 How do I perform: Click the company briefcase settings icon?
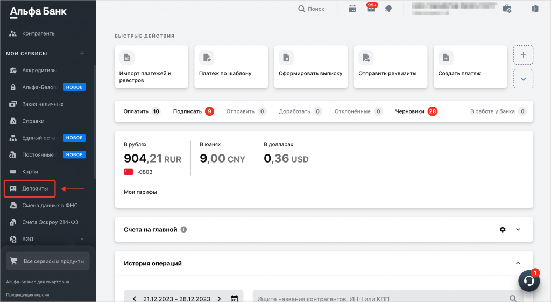click(x=506, y=9)
